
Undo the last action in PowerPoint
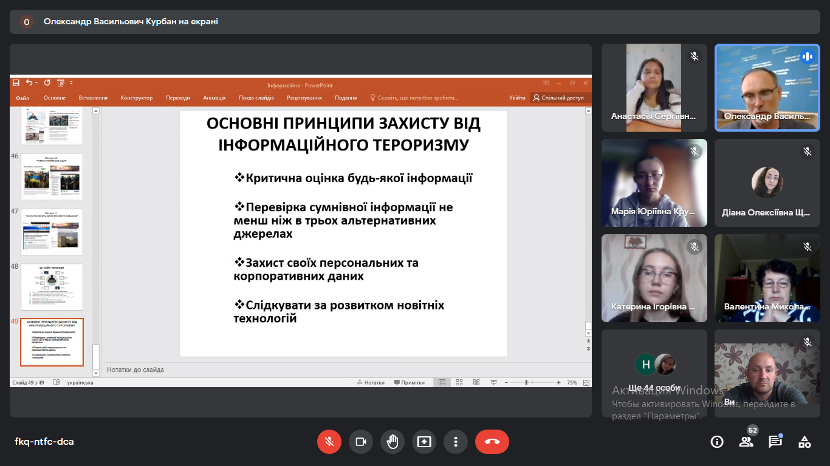pos(29,83)
